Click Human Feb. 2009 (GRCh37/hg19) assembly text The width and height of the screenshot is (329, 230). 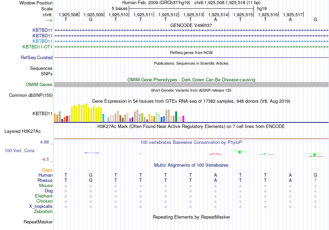[156, 3]
